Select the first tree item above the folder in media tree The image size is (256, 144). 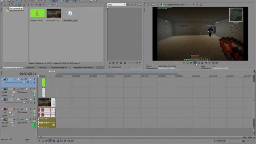[x=15, y=8]
